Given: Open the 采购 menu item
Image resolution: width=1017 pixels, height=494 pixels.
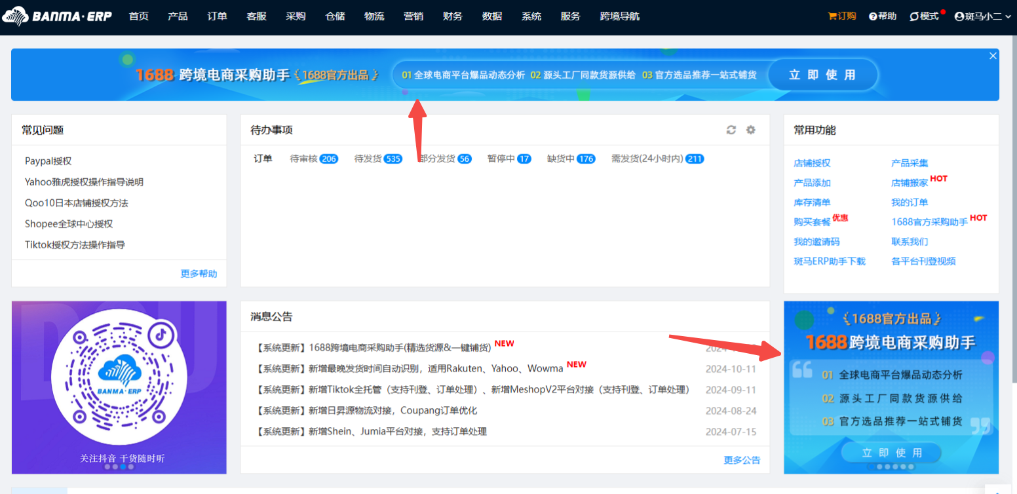Looking at the screenshot, I should tap(296, 16).
